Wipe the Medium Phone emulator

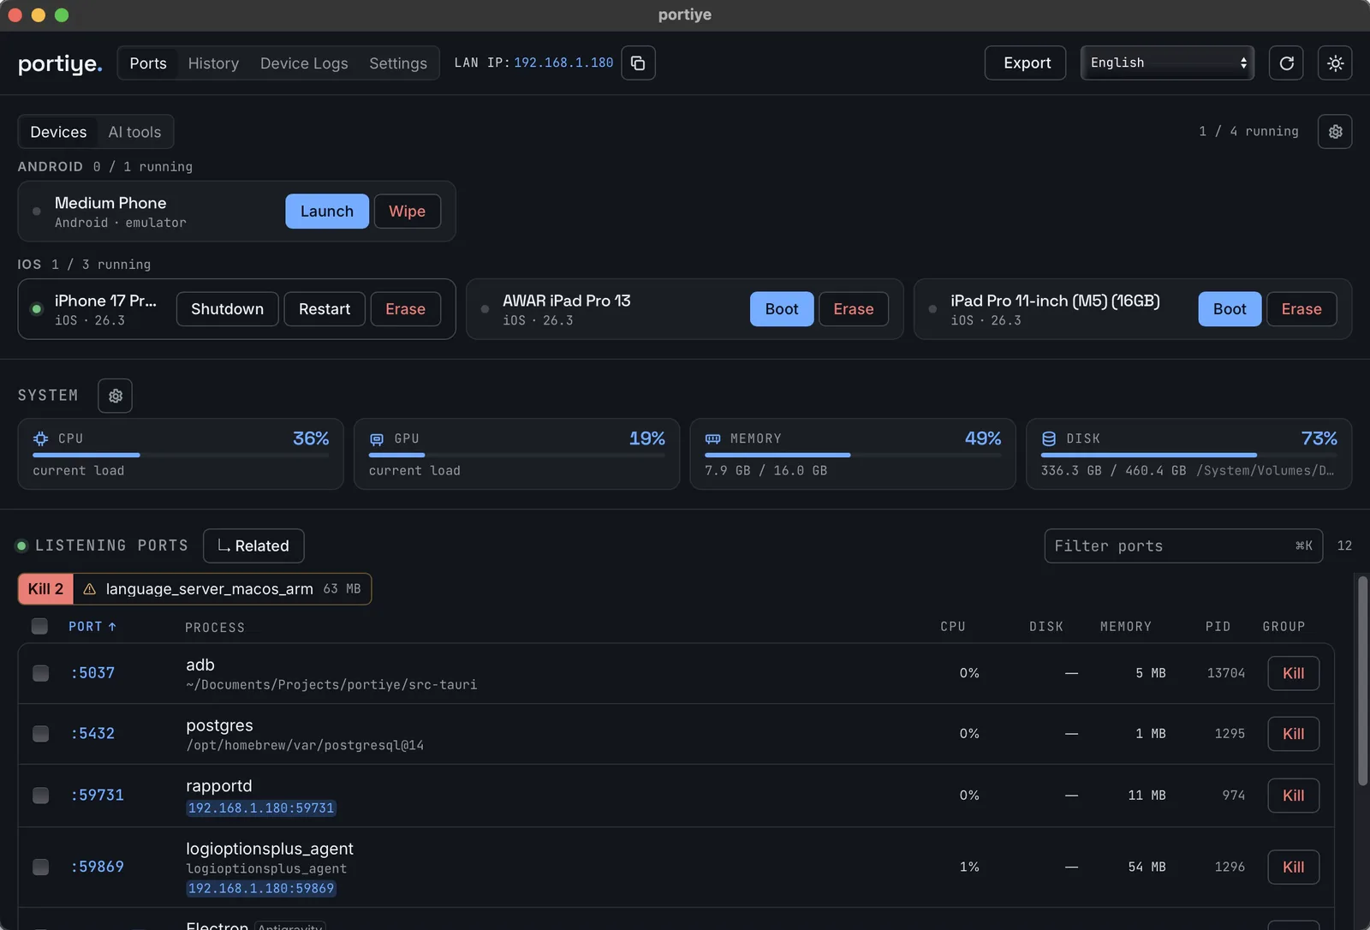408,211
